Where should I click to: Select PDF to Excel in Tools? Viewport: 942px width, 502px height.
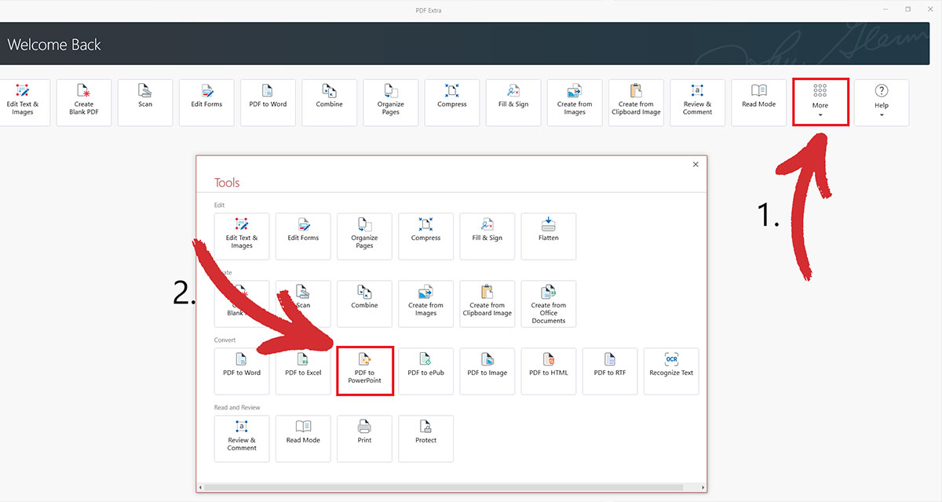pyautogui.click(x=303, y=371)
